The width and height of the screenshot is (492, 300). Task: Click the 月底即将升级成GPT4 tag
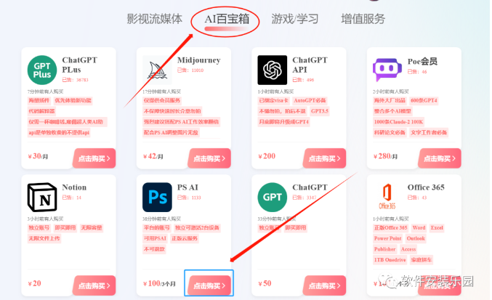(x=283, y=121)
